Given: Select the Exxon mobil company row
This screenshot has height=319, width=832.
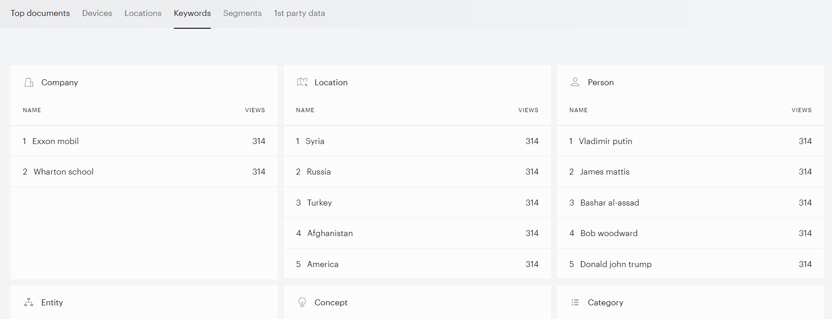Looking at the screenshot, I should tap(144, 141).
